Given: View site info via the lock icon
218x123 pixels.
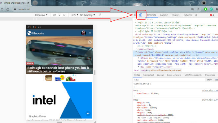Looking at the screenshot, I should coord(15,9).
